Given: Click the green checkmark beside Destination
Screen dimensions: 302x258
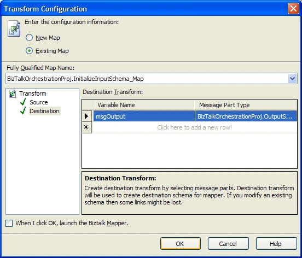Looking at the screenshot, I should coord(23,110).
